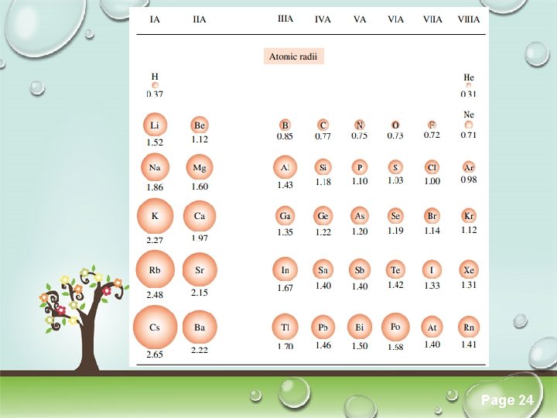This screenshot has width=557, height=418.
Task: Select the VIA group header
Action: coord(395,19)
